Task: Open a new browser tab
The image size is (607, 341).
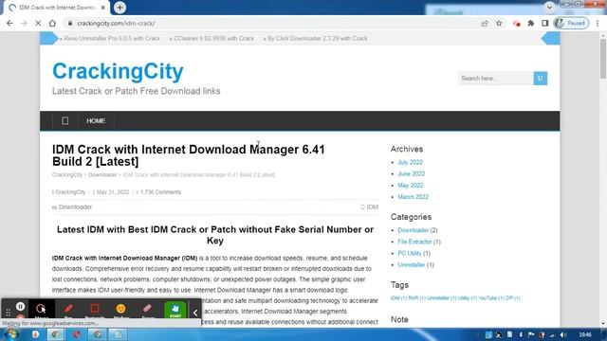Action: pos(120,8)
